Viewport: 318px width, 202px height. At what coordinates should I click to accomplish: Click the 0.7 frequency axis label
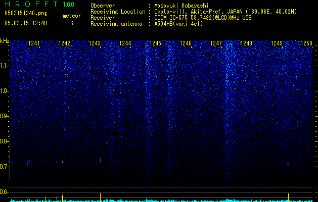(x=4, y=167)
